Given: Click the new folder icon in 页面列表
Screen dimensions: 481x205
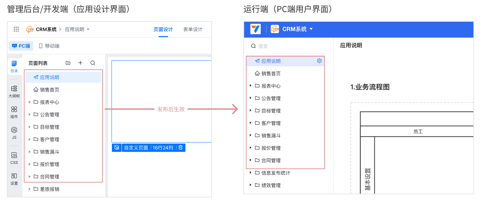Looking at the screenshot, I should click(68, 63).
